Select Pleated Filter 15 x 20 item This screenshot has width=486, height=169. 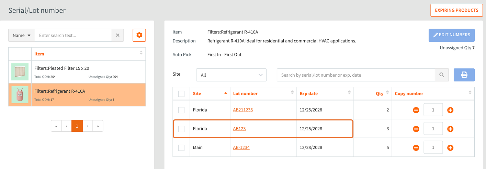(x=62, y=68)
